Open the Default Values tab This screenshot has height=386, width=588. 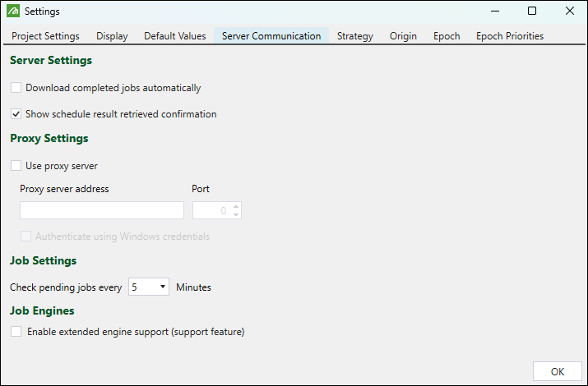pyautogui.click(x=175, y=36)
